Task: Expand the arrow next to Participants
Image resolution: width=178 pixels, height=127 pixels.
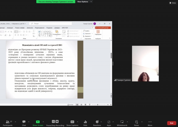Action: (15, 122)
